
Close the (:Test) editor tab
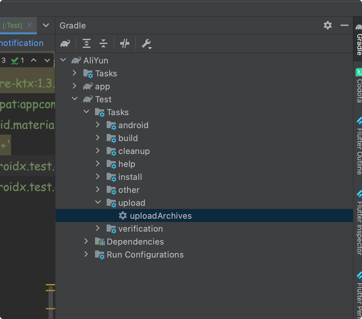pos(30,25)
